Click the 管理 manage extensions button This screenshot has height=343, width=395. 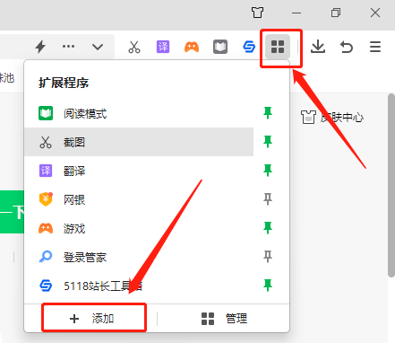[224, 319]
